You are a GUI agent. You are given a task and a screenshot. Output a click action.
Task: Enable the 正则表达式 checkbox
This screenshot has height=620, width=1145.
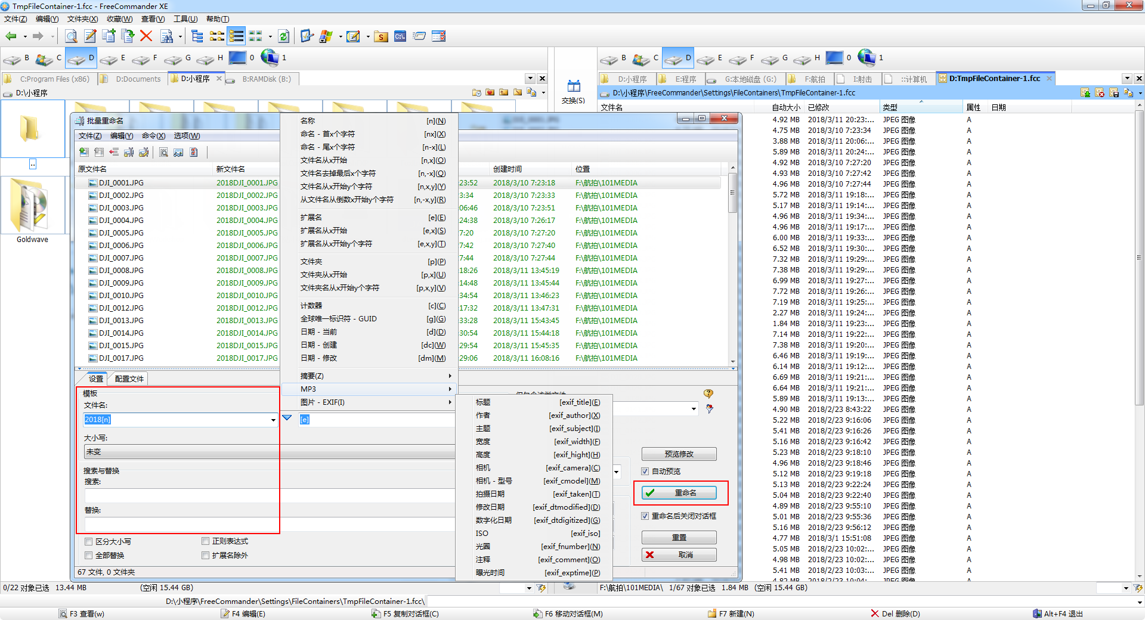point(206,541)
